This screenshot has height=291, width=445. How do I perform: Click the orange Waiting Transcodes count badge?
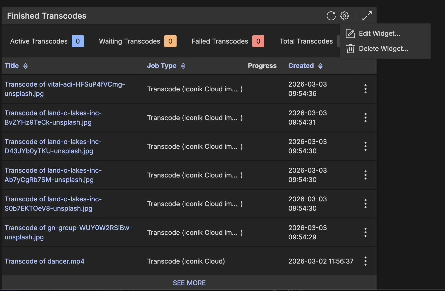coord(170,41)
